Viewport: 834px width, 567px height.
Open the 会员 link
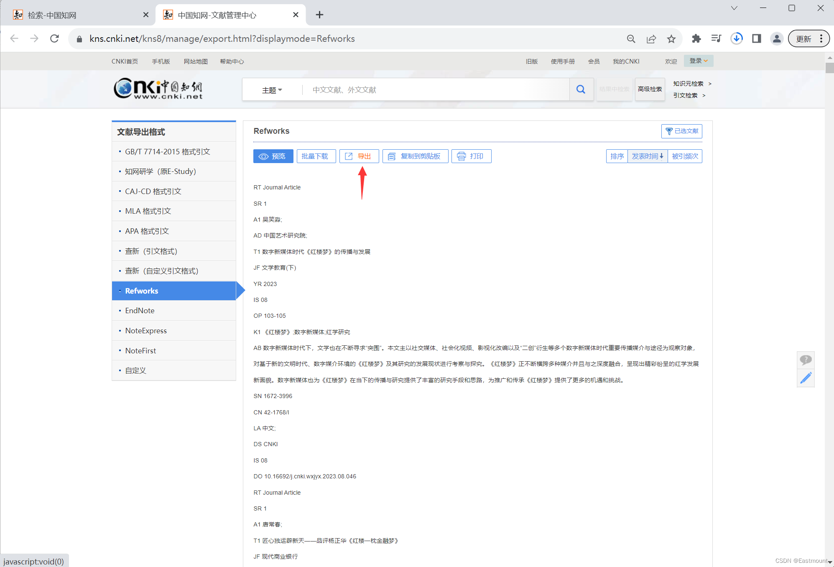tap(594, 61)
